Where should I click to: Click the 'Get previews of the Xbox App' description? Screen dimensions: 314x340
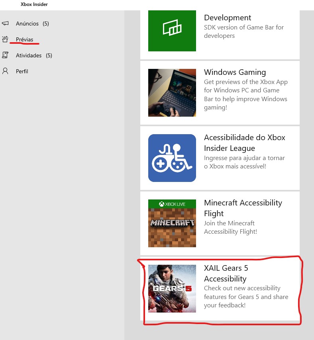pos(245,94)
